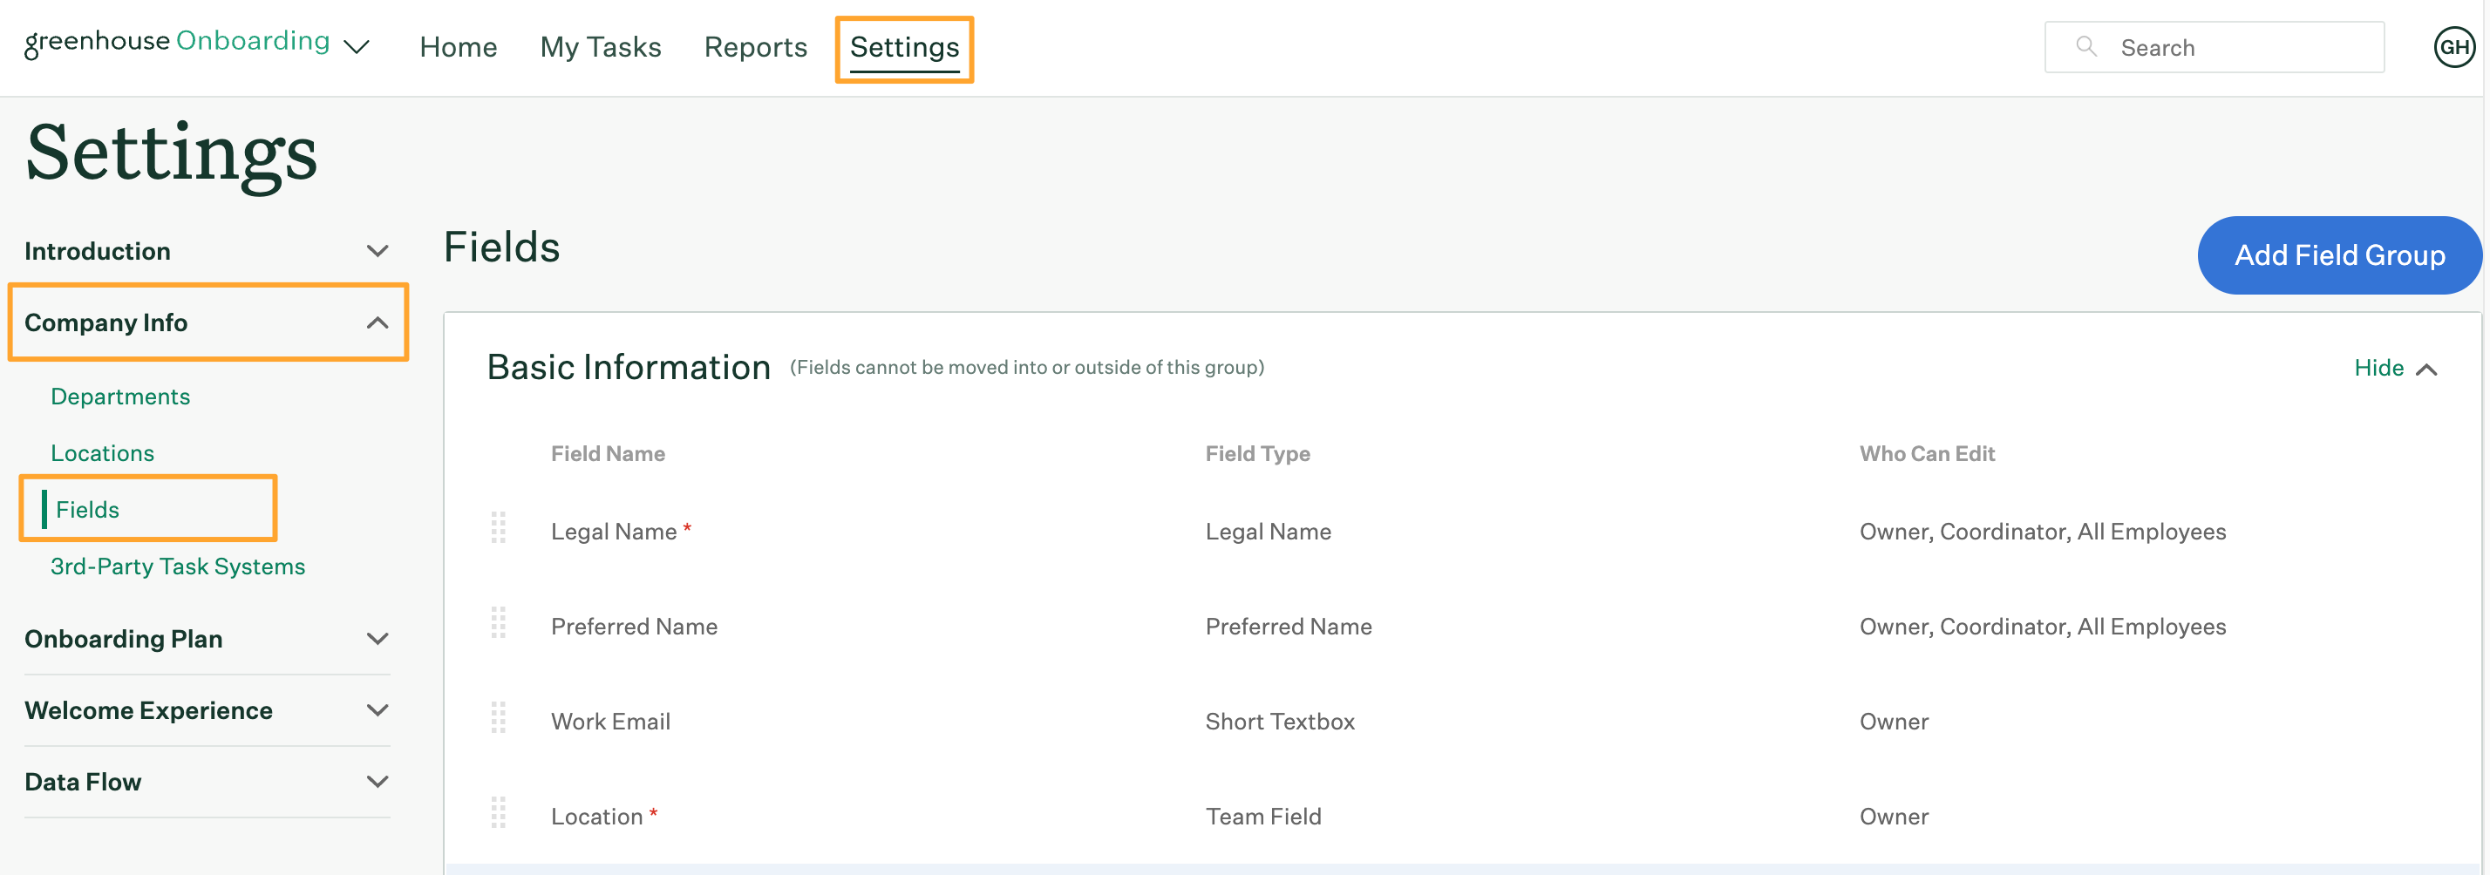The height and width of the screenshot is (875, 2490).
Task: Select the Location field name
Action: point(596,817)
